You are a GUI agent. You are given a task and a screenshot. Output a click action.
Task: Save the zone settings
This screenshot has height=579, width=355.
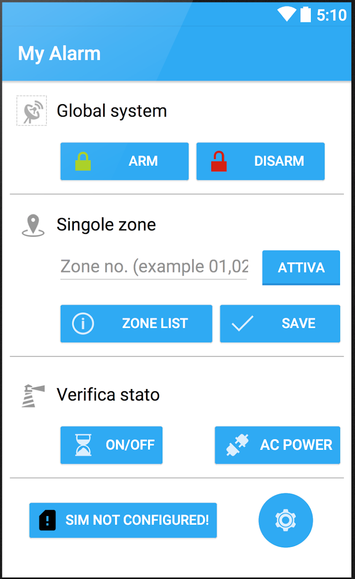pos(280,324)
